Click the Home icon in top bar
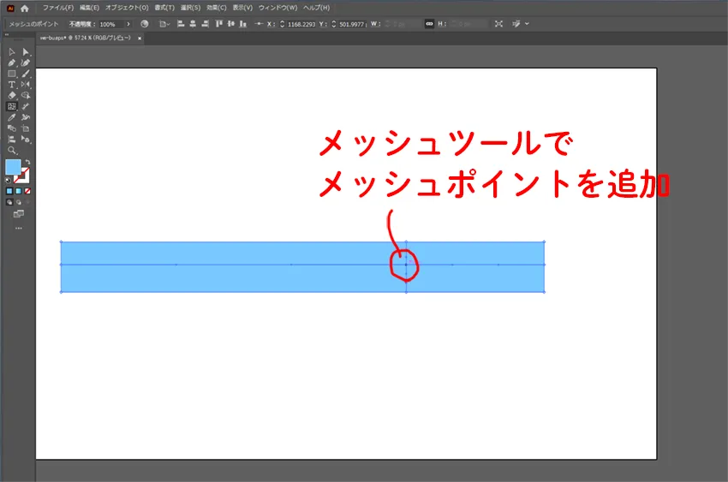Image resolution: width=728 pixels, height=482 pixels. (x=25, y=8)
